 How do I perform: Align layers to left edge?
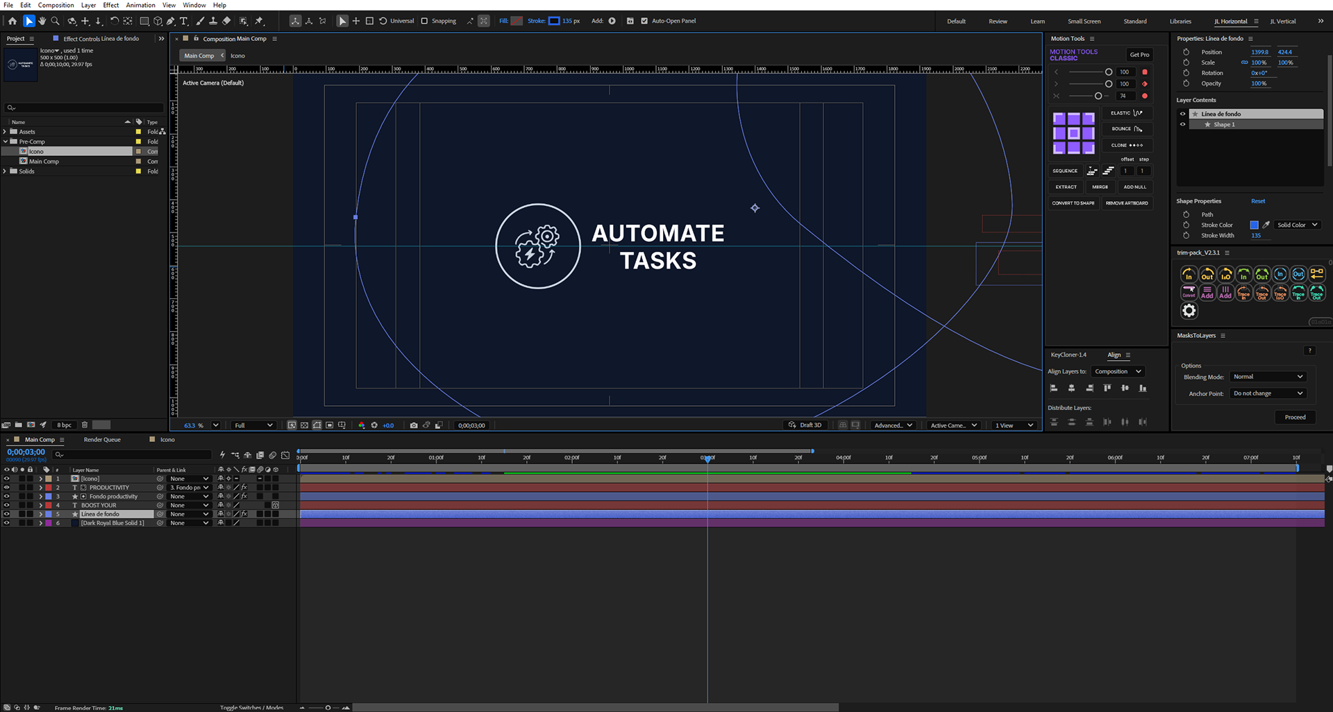point(1054,388)
